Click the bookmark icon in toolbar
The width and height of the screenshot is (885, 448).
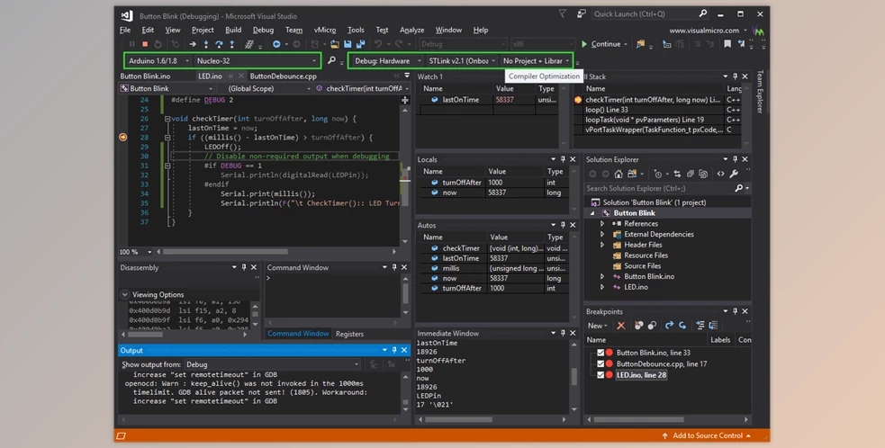pyautogui.click(x=727, y=44)
